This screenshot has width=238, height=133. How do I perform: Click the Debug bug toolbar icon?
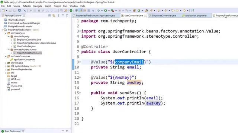(x=99, y=11)
